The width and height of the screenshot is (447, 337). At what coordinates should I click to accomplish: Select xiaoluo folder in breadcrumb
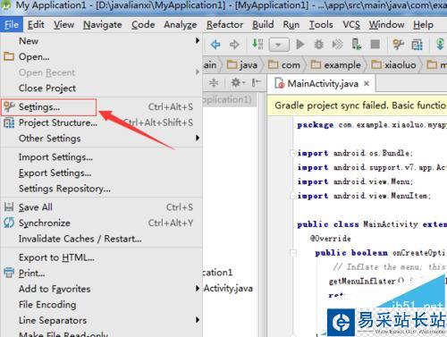tap(393, 65)
